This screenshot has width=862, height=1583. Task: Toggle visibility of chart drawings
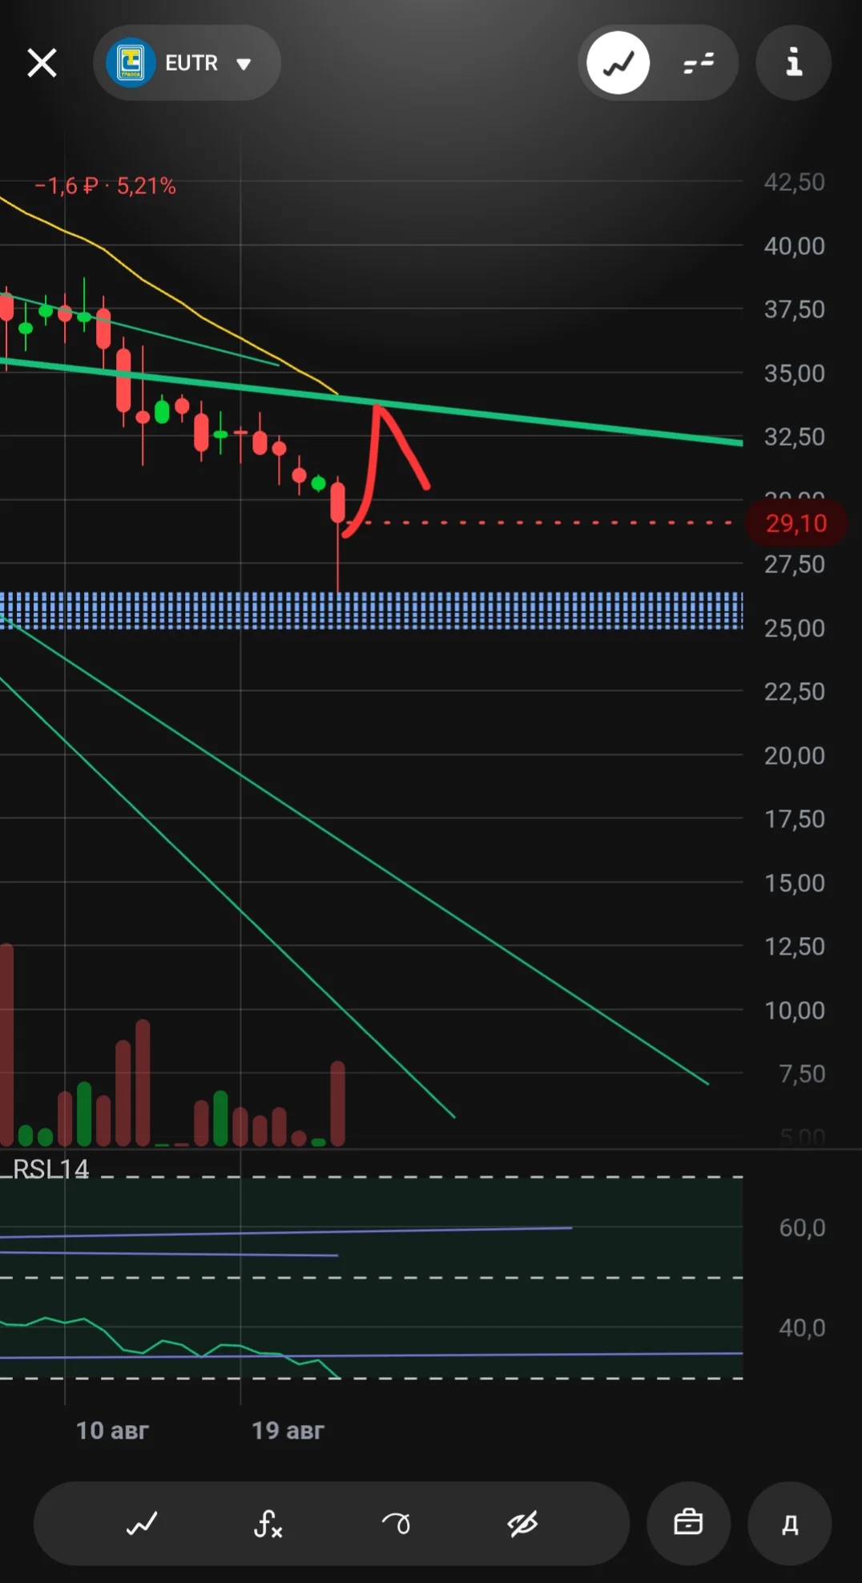click(522, 1523)
